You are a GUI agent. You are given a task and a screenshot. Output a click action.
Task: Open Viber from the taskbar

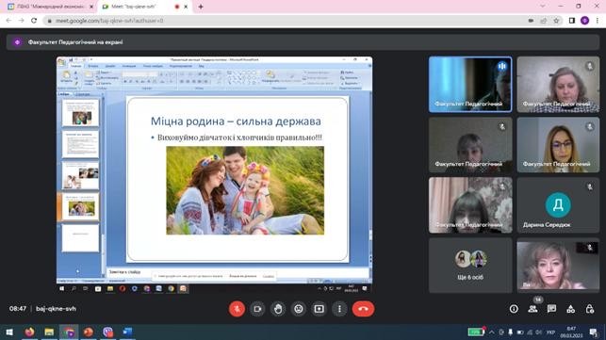coord(107,332)
